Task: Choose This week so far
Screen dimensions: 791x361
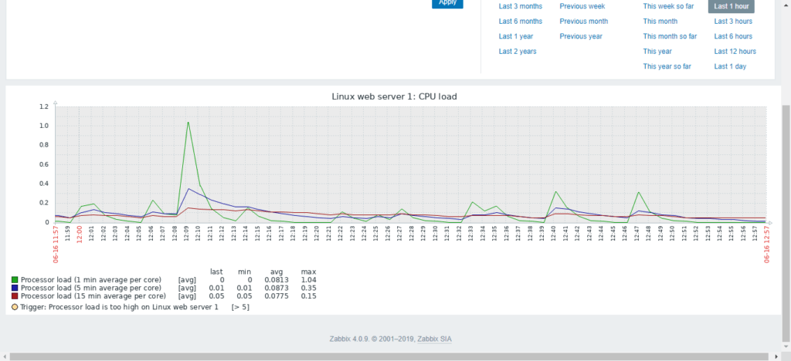Action: [668, 6]
